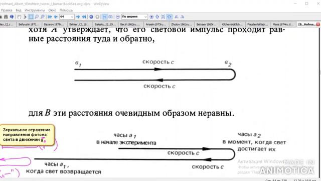Open the page number dropdown showing 64
Viewport: 321px width, 181px height.
(x=67, y=17)
